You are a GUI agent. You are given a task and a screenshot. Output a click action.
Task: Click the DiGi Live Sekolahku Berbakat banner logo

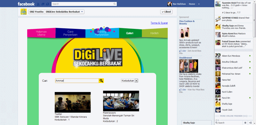(x=98, y=57)
